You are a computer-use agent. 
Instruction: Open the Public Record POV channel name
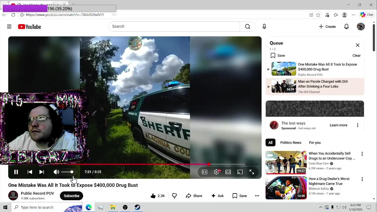coord(37,193)
